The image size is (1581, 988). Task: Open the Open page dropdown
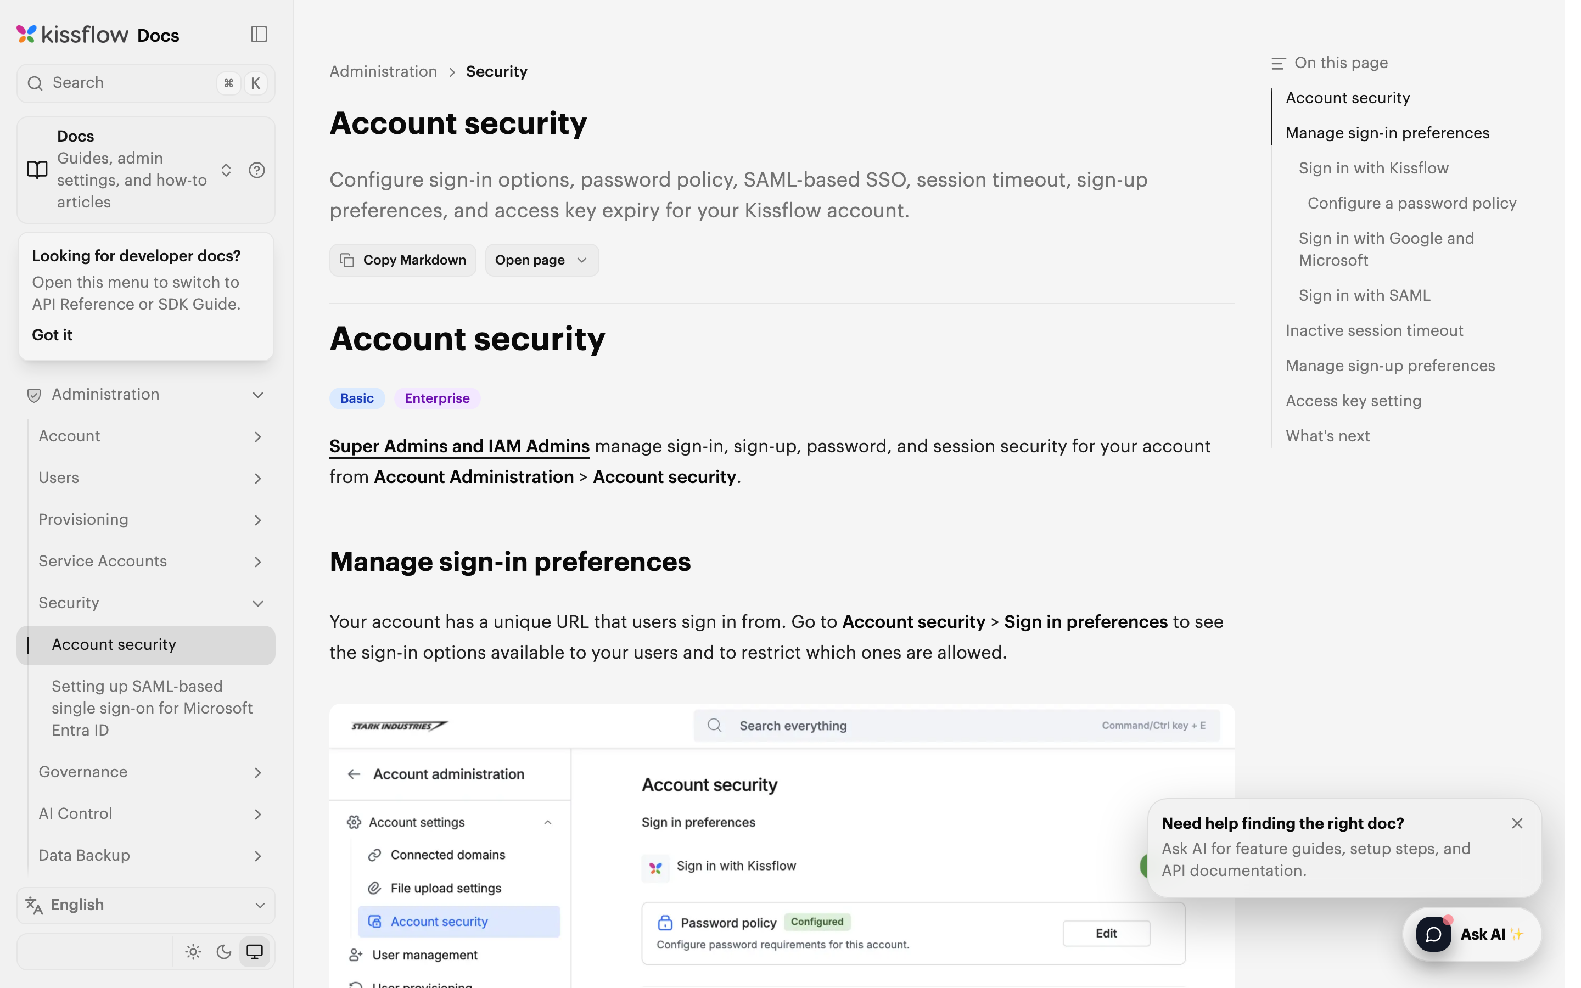tap(542, 260)
